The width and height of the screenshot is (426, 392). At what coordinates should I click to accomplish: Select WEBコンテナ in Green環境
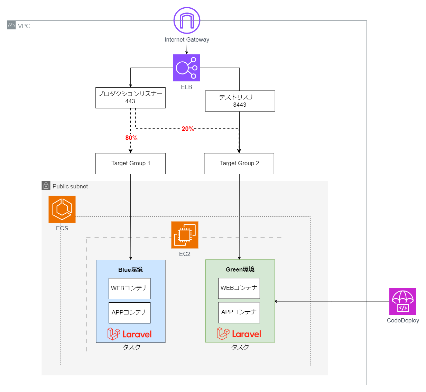tap(239, 288)
